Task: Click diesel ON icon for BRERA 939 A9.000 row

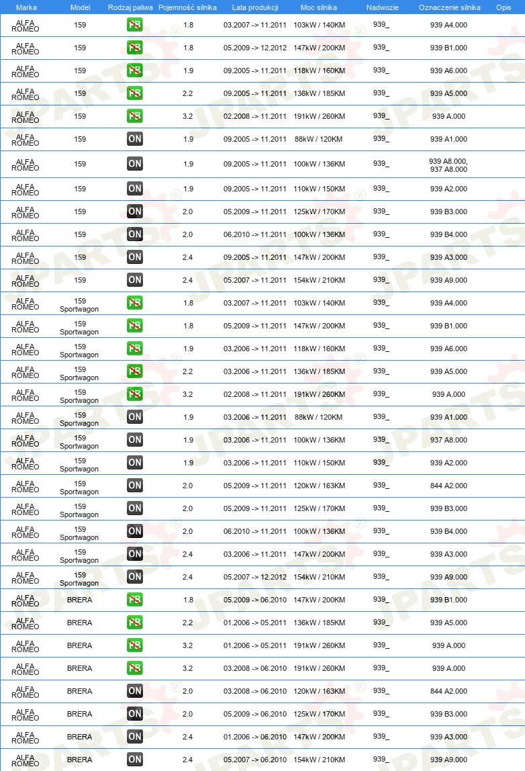Action: point(135,760)
